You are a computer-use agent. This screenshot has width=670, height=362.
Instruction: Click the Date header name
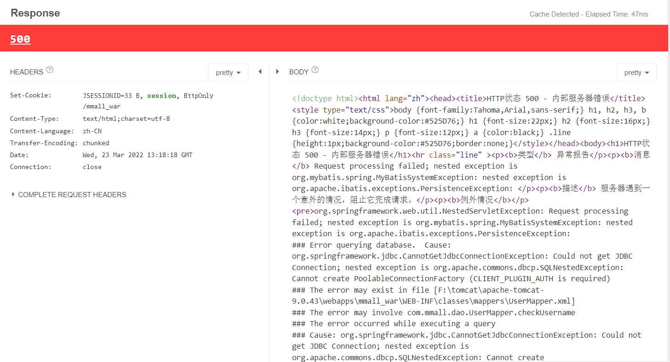tap(19, 155)
